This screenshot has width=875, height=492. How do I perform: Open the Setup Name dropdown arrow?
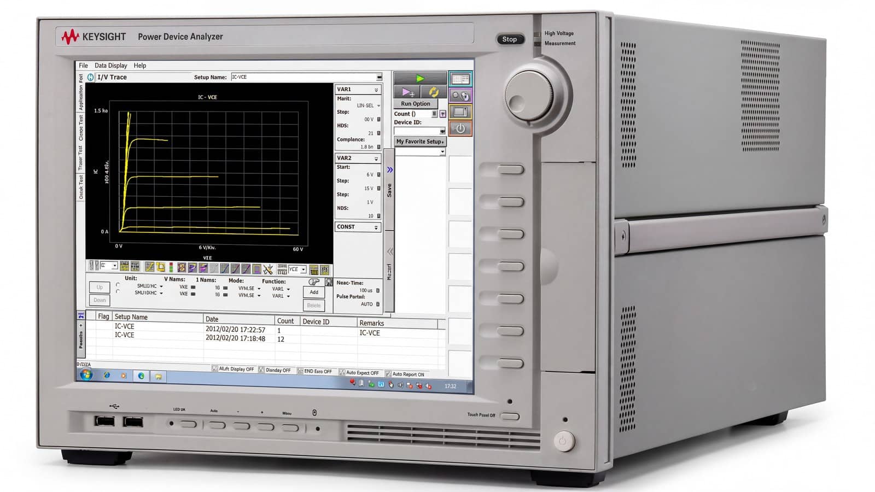379,77
